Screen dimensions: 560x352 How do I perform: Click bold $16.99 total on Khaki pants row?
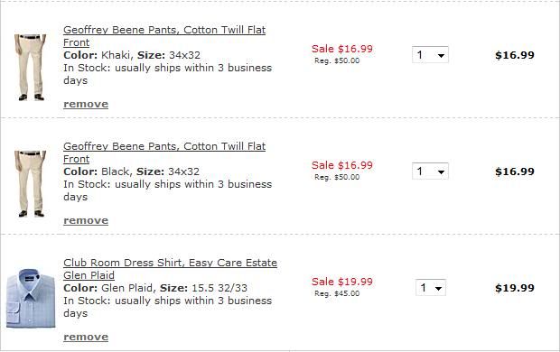pos(515,55)
